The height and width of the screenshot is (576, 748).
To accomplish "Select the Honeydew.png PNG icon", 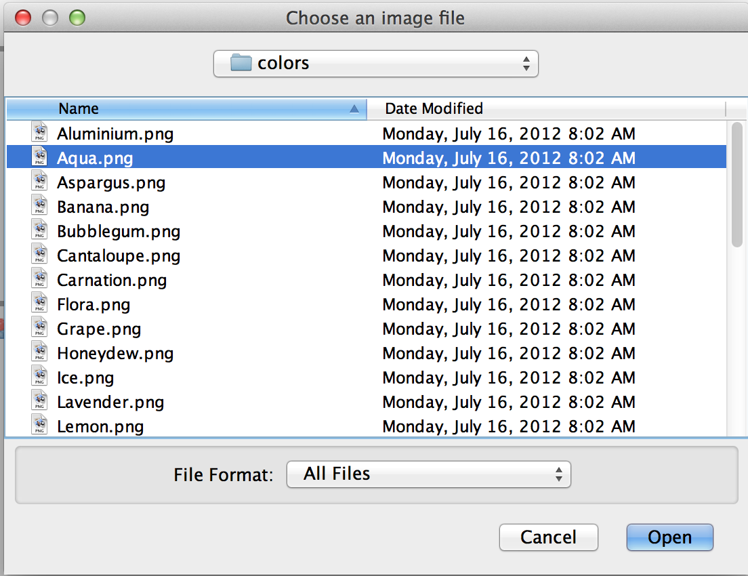I will pos(40,353).
